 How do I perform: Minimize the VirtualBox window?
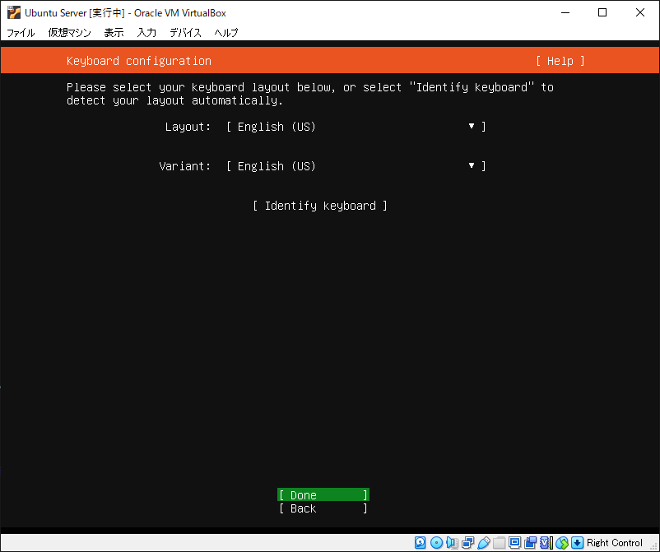565,12
